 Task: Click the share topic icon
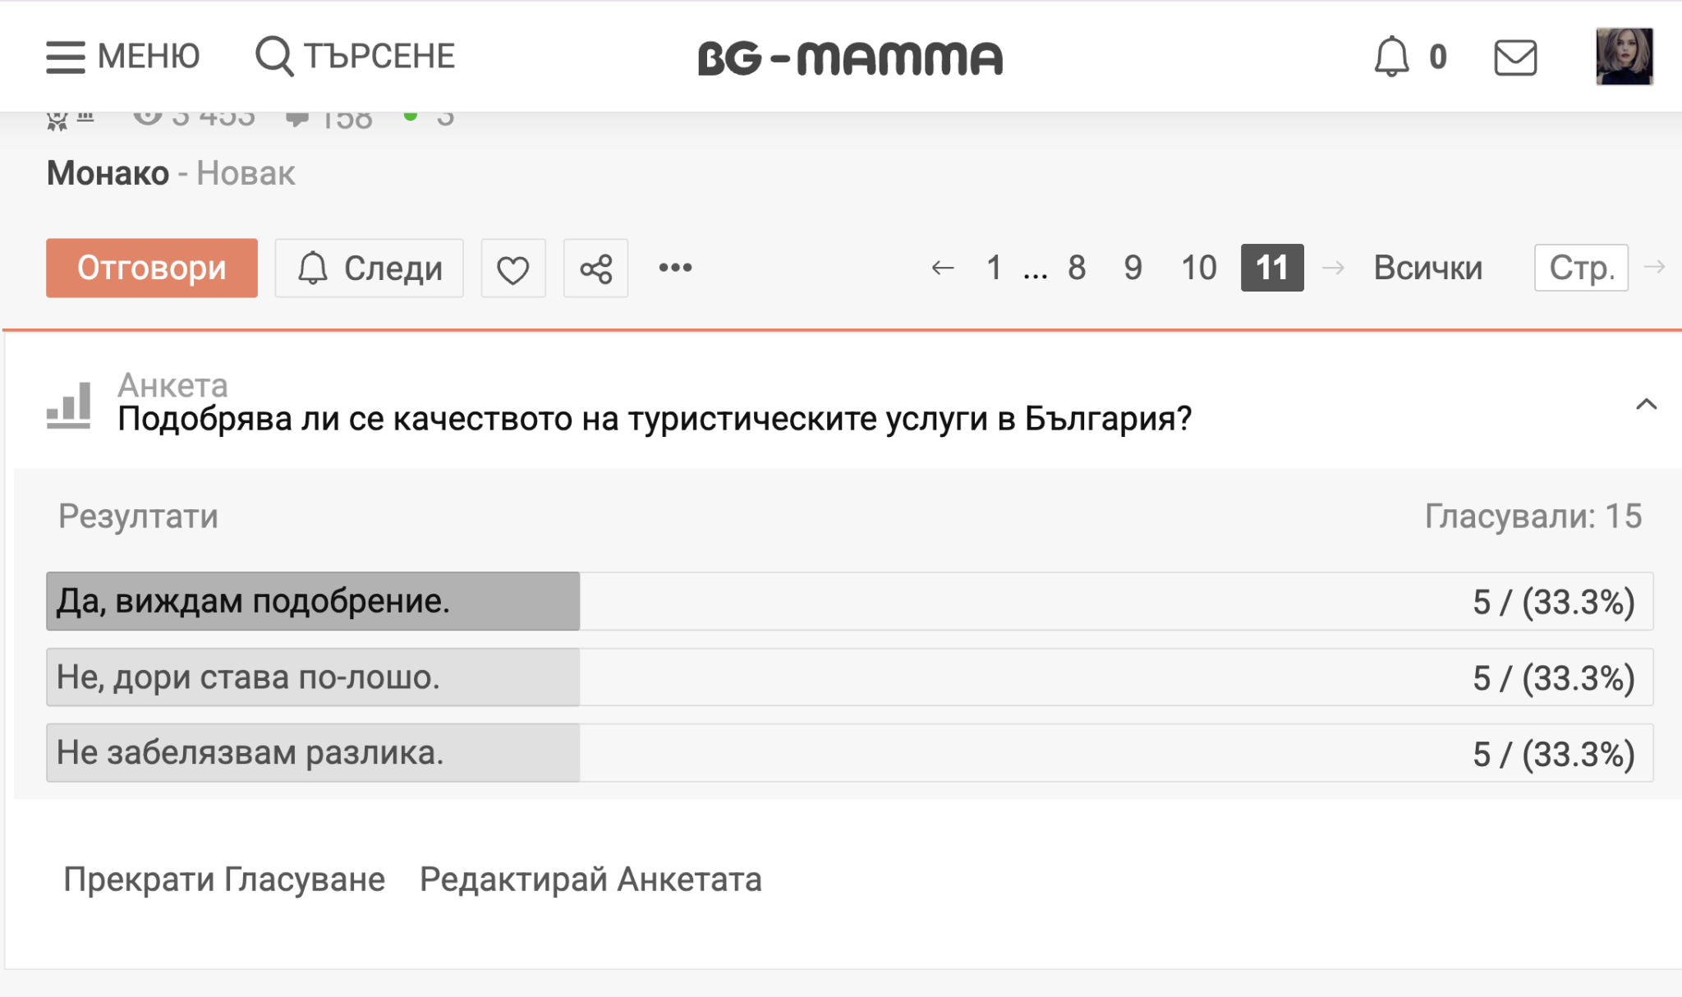pyautogui.click(x=595, y=269)
